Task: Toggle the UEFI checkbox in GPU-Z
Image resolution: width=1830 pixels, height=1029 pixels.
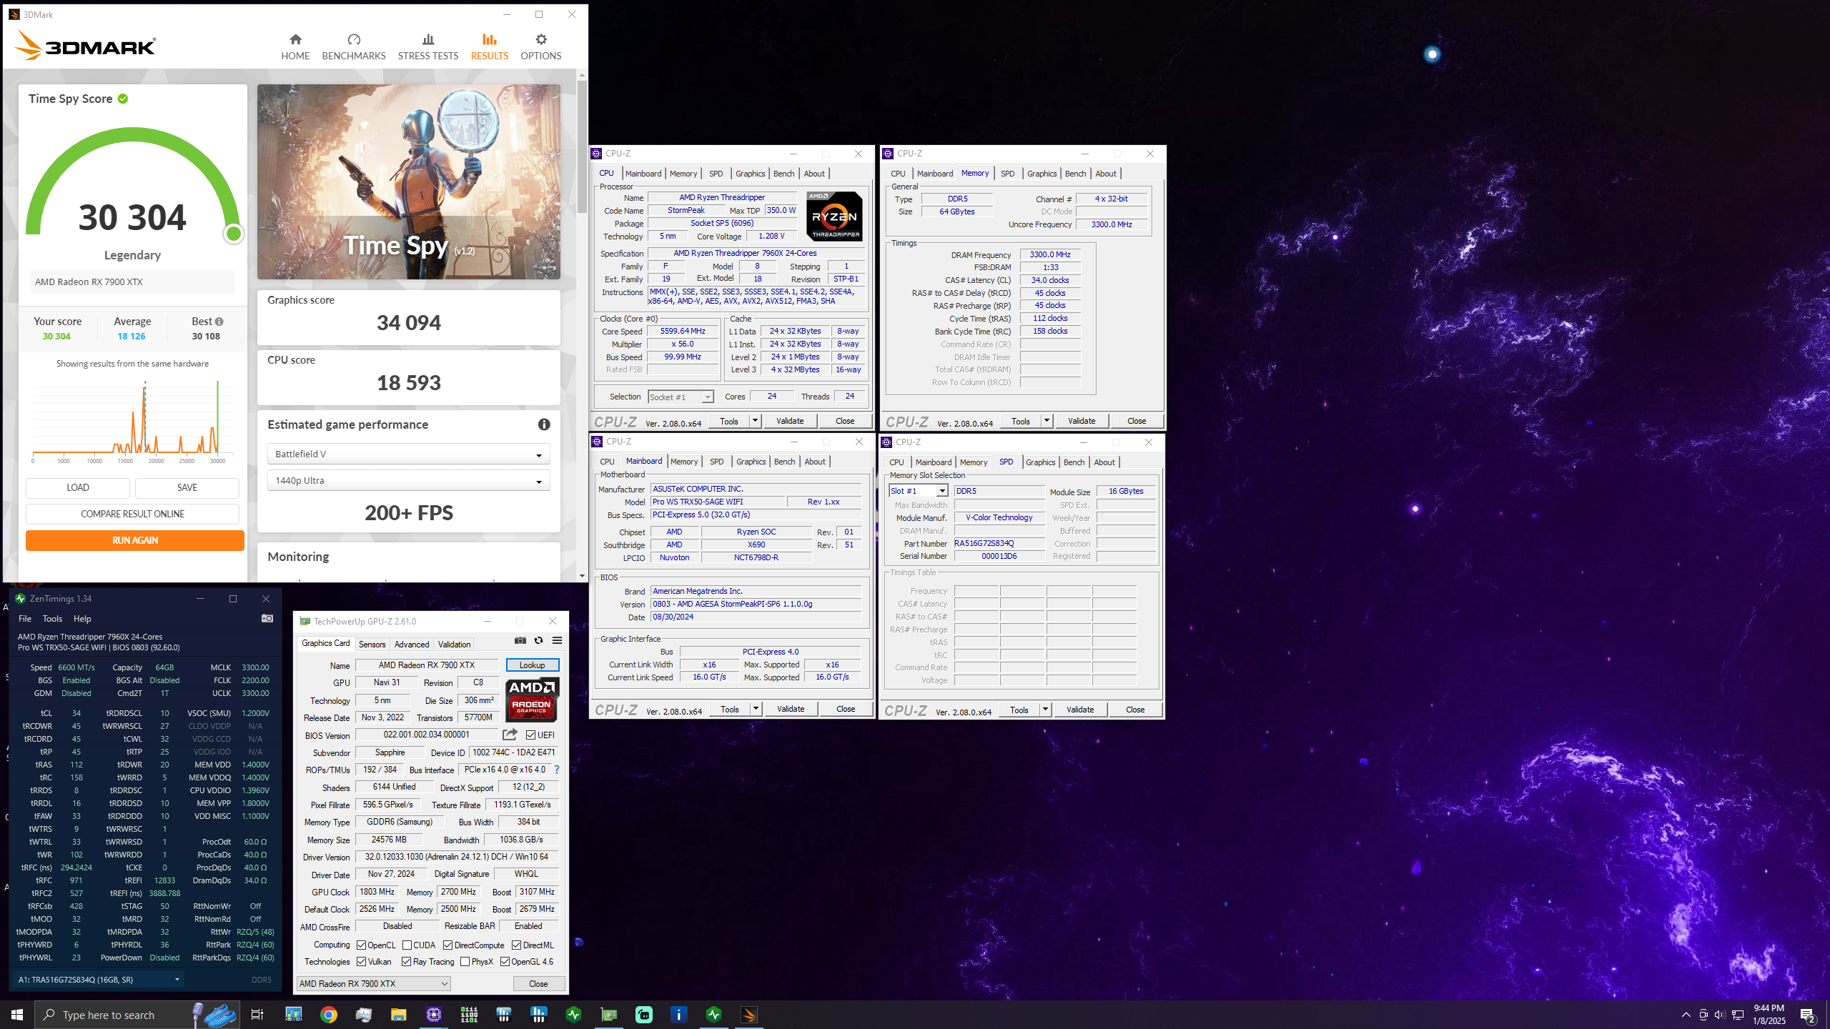Action: tap(531, 735)
